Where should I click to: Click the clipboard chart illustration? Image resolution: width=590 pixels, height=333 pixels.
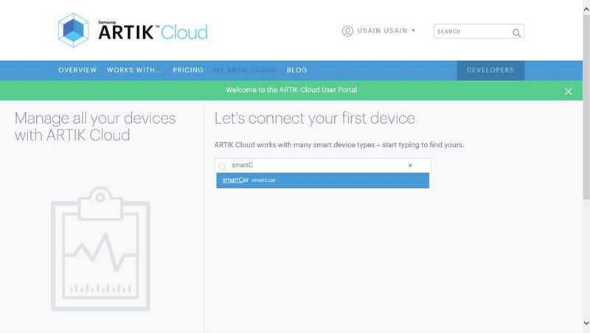coord(100,249)
